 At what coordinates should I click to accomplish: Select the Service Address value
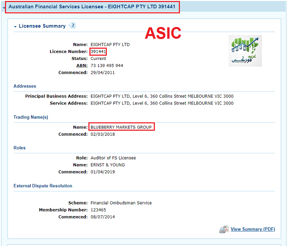[x=162, y=103]
